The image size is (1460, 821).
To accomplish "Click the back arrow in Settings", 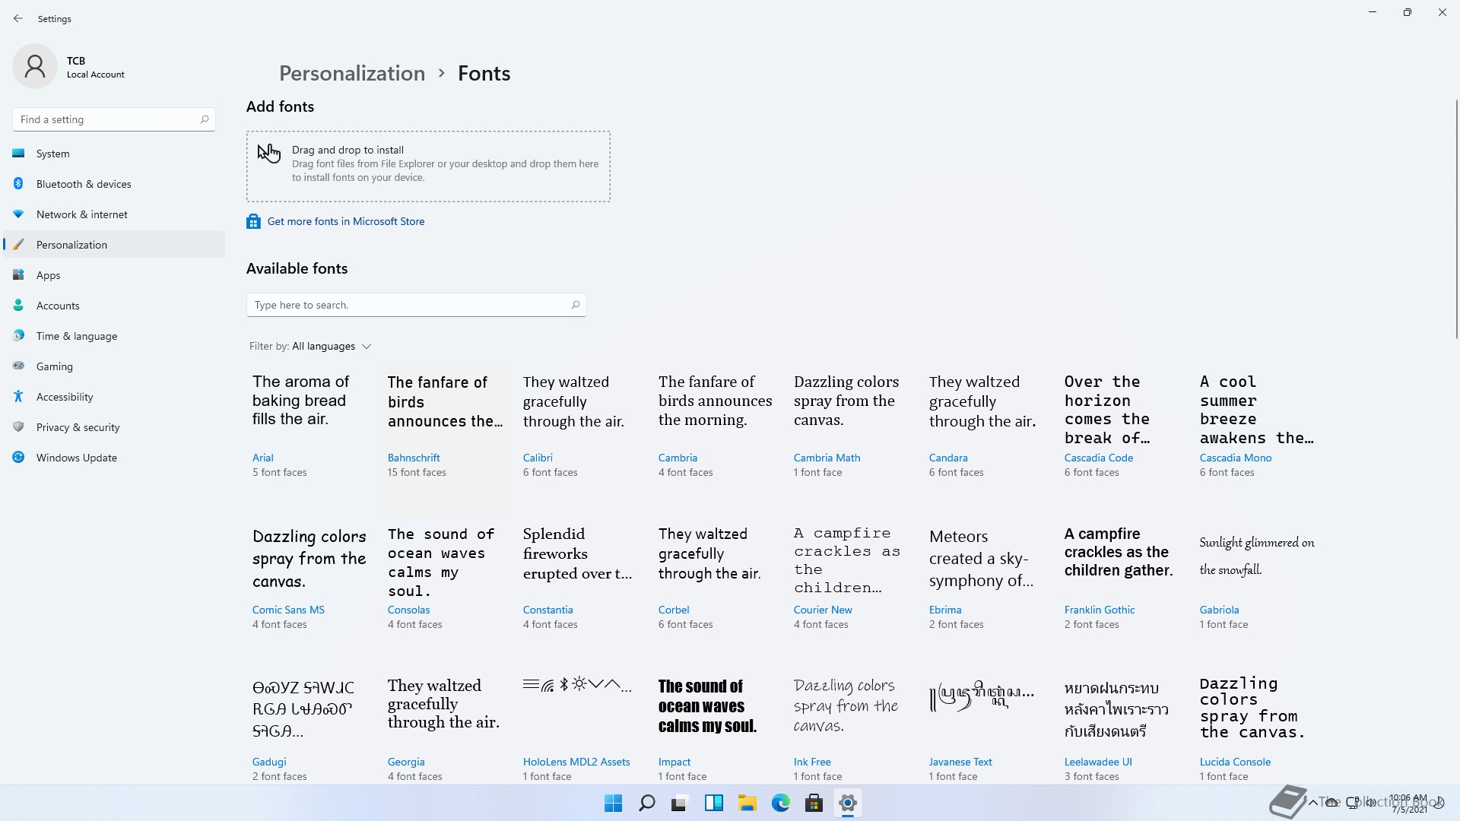I will 18,18.
